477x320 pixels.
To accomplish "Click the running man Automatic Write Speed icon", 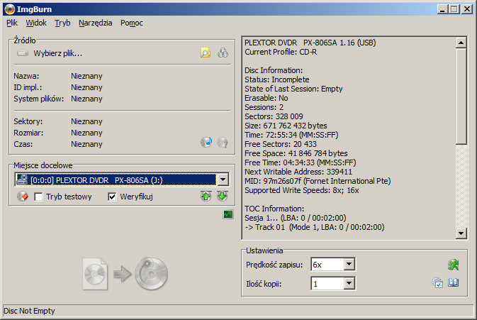I will (454, 265).
